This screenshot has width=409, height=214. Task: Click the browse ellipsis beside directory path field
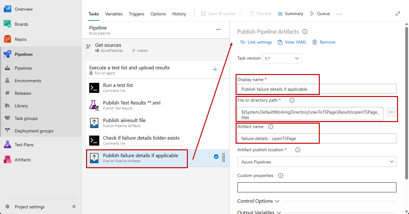(x=391, y=112)
